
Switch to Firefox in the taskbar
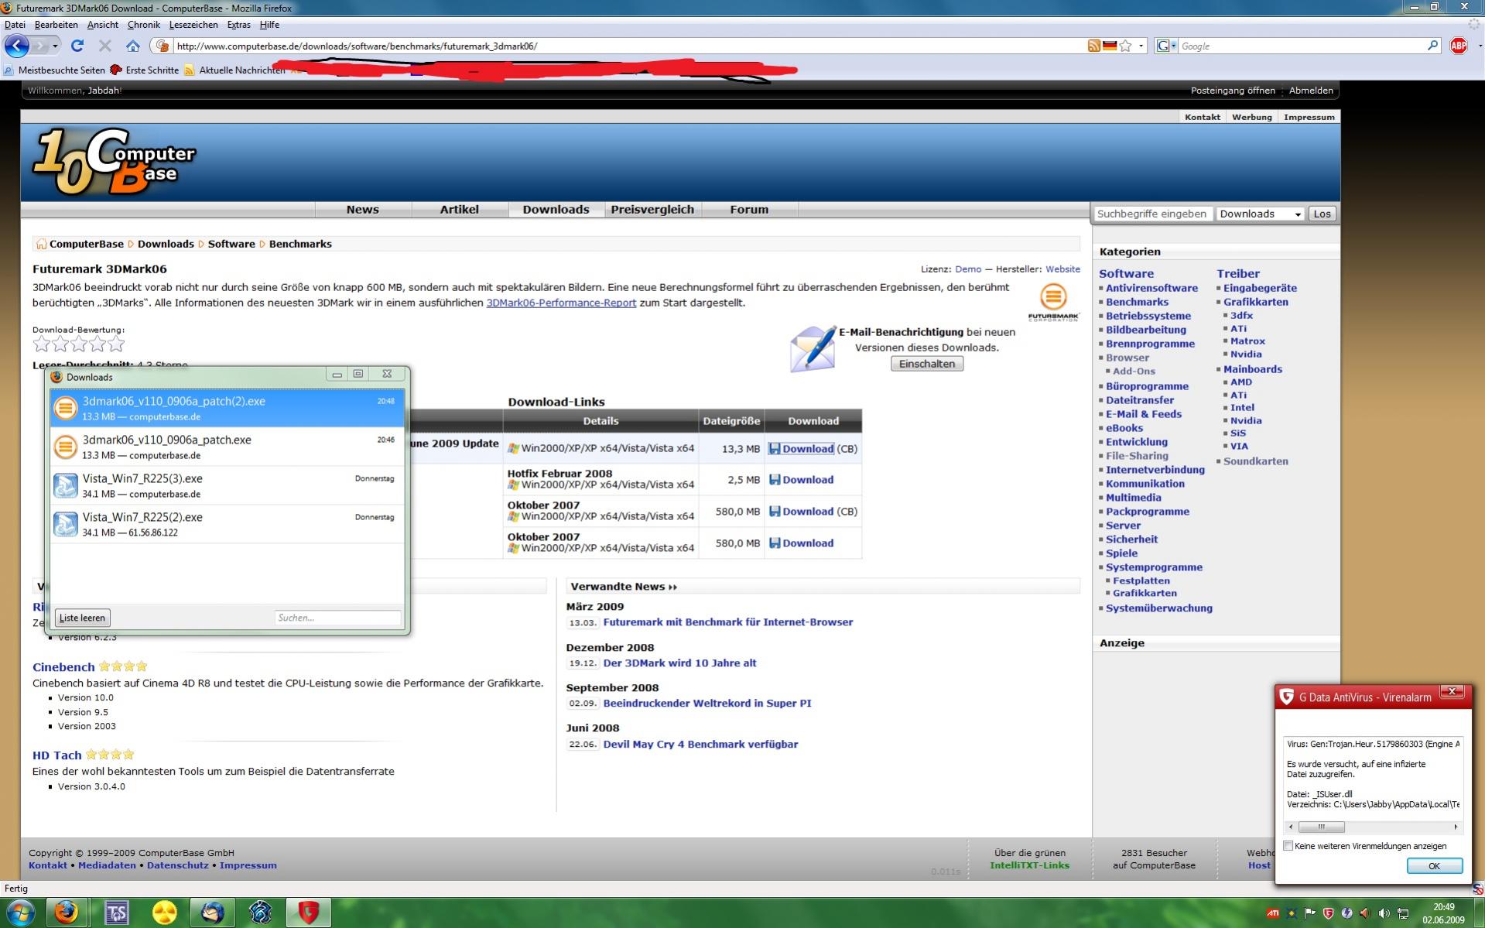tap(67, 913)
